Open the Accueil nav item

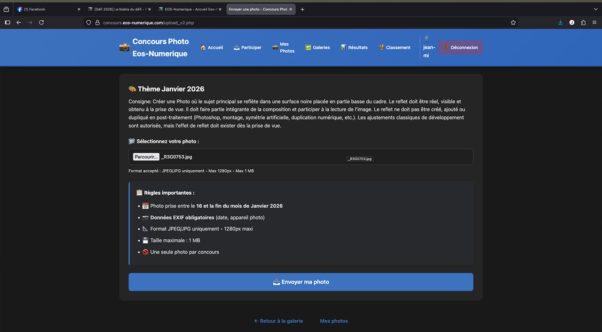212,47
